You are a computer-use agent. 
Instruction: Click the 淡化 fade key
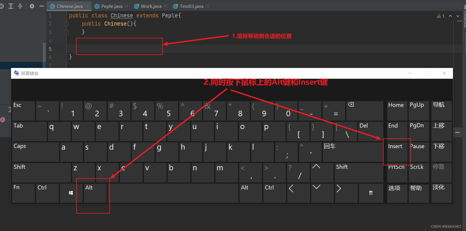click(442, 193)
